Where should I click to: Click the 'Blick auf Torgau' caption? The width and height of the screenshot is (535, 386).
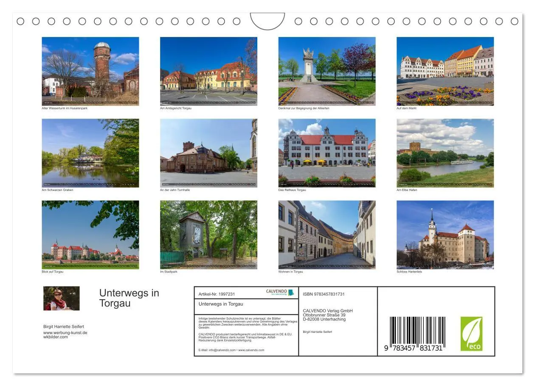pos(53,272)
